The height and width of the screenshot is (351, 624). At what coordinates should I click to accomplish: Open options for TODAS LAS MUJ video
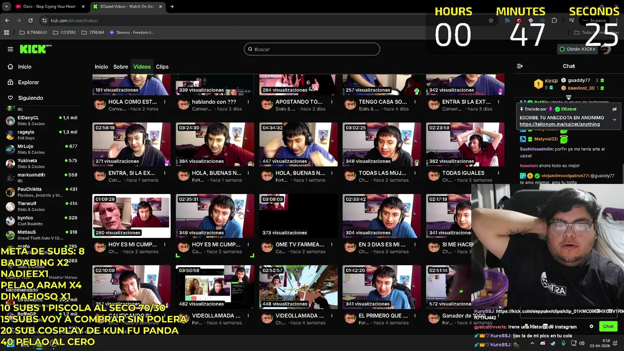point(415,173)
